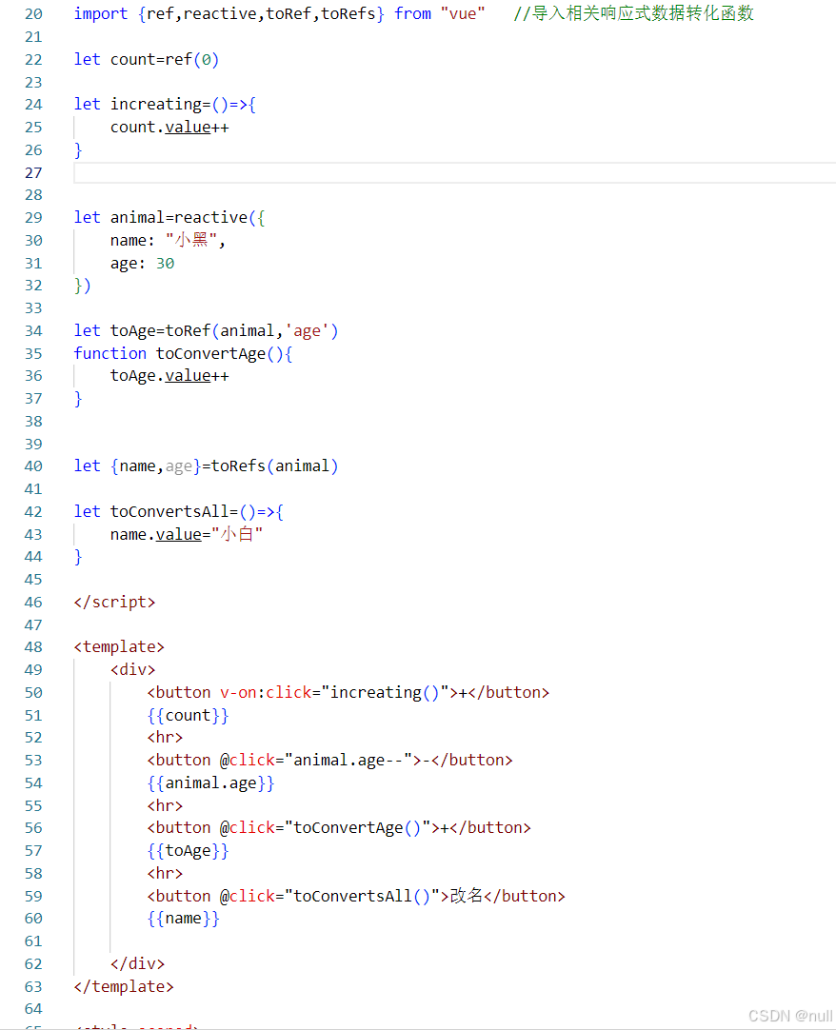Click 'let animal=reactive({' line
Image resolution: width=836 pixels, height=1030 pixels.
(x=169, y=217)
